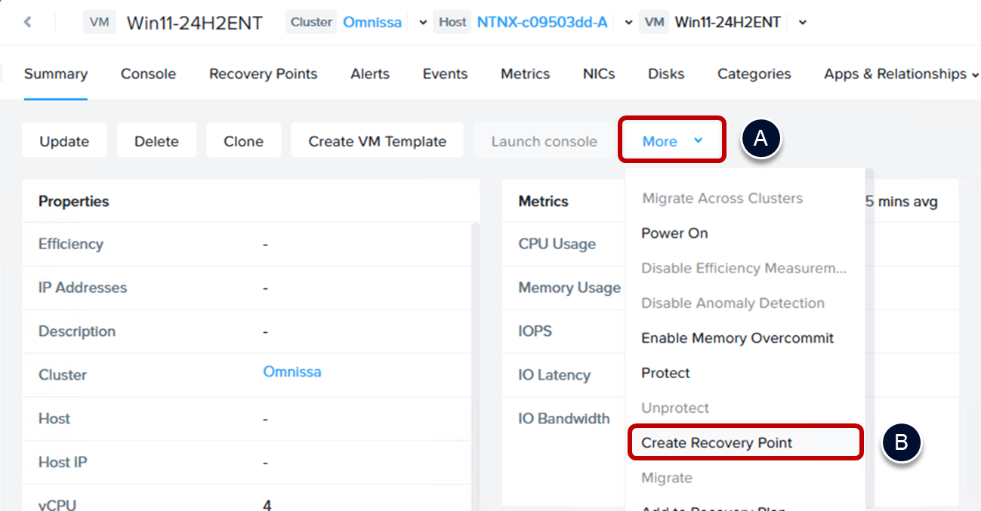
Task: Open the Events tab
Action: tap(445, 74)
